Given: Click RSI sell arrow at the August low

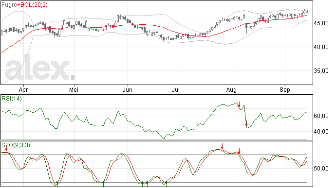Looking at the screenshot, I should (246, 123).
